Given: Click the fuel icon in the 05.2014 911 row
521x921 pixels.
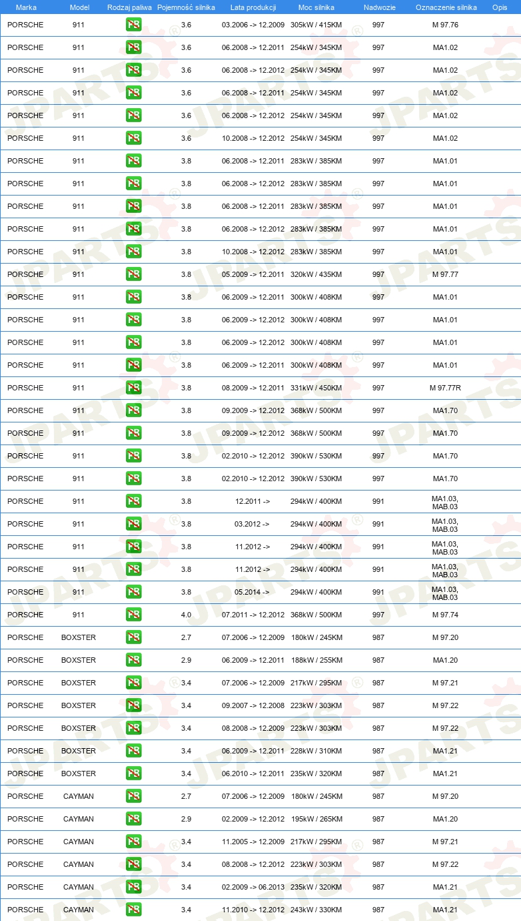Looking at the screenshot, I should (133, 592).
